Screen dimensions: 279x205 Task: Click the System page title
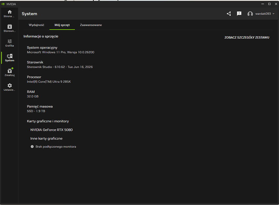point(29,14)
